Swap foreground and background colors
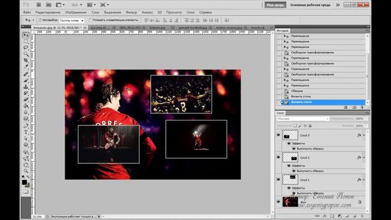Screen dimensions: 391x220 click(28, 177)
